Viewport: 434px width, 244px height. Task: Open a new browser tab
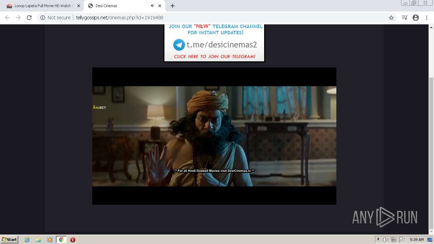point(173,6)
